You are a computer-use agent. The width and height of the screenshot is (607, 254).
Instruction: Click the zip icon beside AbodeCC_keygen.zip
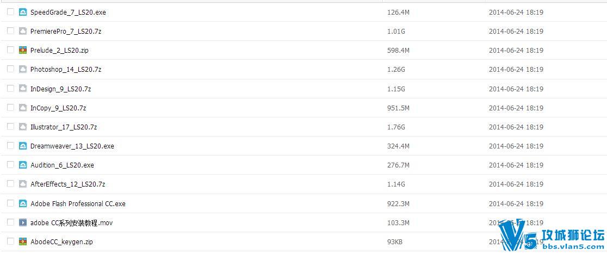(x=23, y=241)
